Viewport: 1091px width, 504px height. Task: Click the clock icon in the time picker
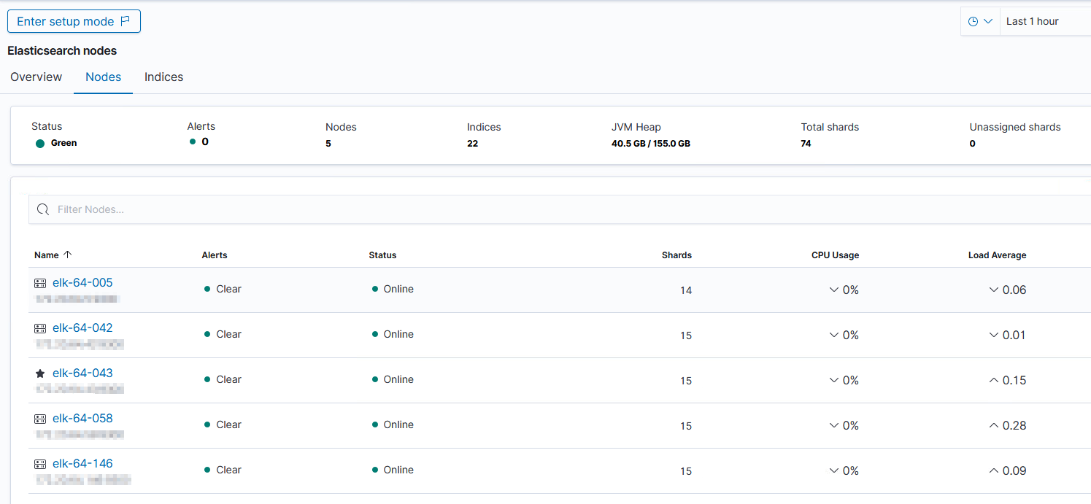tap(975, 21)
